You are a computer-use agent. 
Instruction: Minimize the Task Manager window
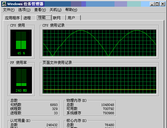click(x=152, y=4)
